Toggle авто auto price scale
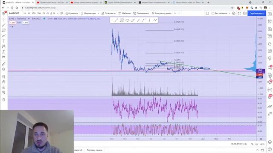 click(262, 144)
